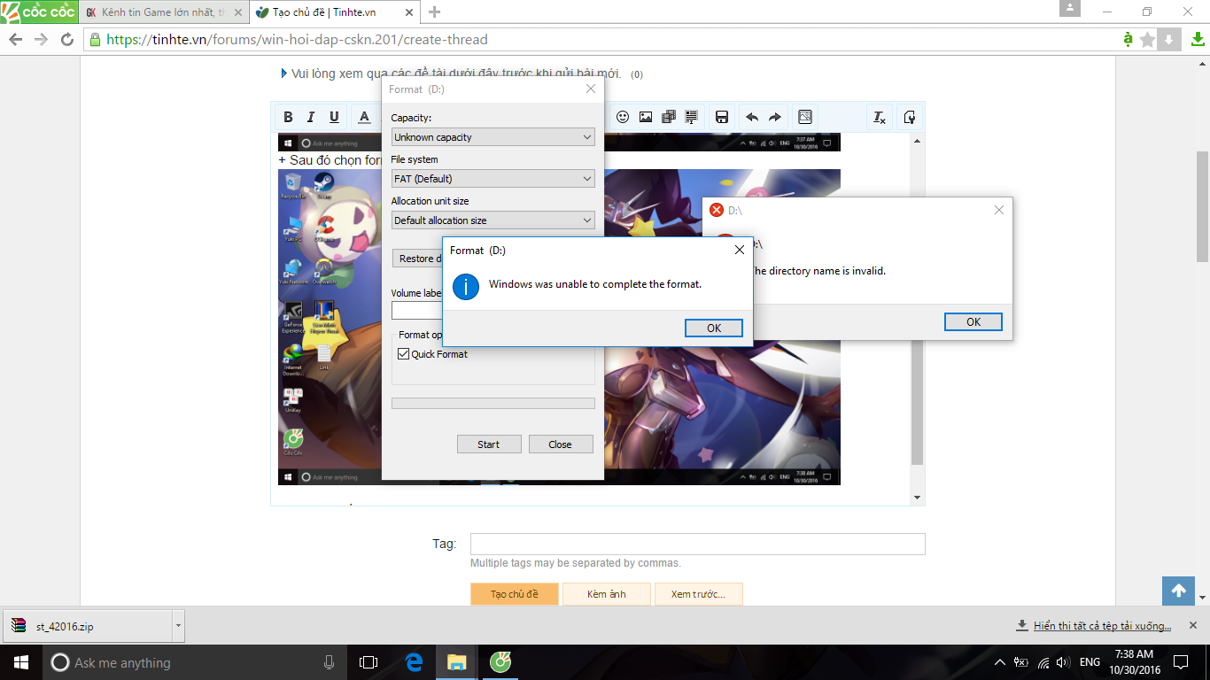Image resolution: width=1210 pixels, height=680 pixels.
Task: Toggle underline formatting in editor
Action: coord(334,117)
